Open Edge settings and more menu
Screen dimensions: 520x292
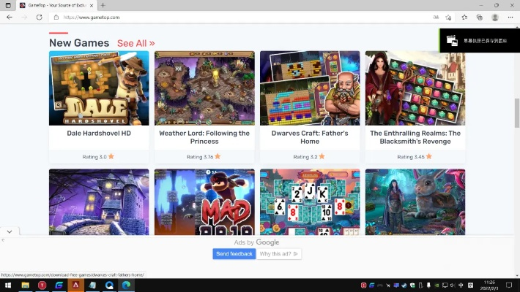(510, 18)
